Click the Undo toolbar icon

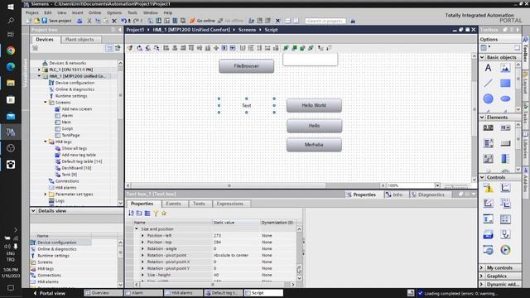coord(123,21)
